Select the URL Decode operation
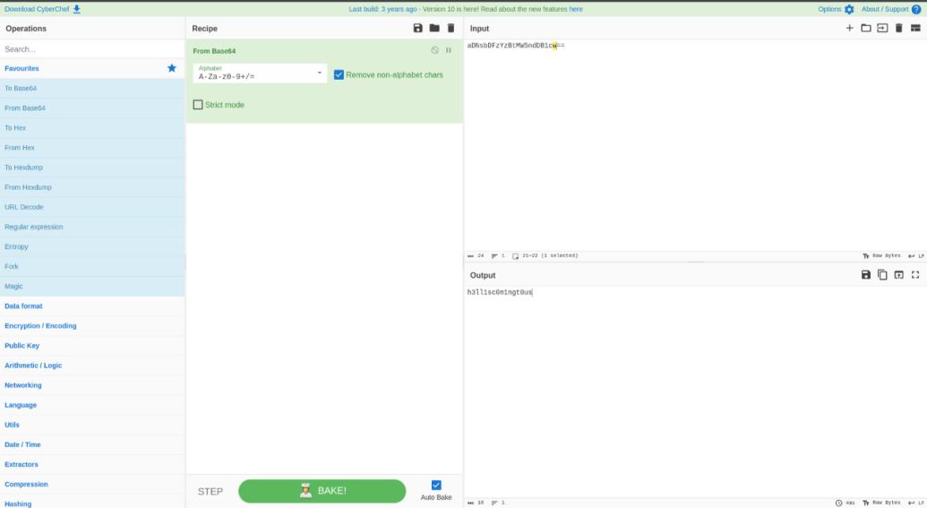The image size is (927, 508). pos(92,207)
